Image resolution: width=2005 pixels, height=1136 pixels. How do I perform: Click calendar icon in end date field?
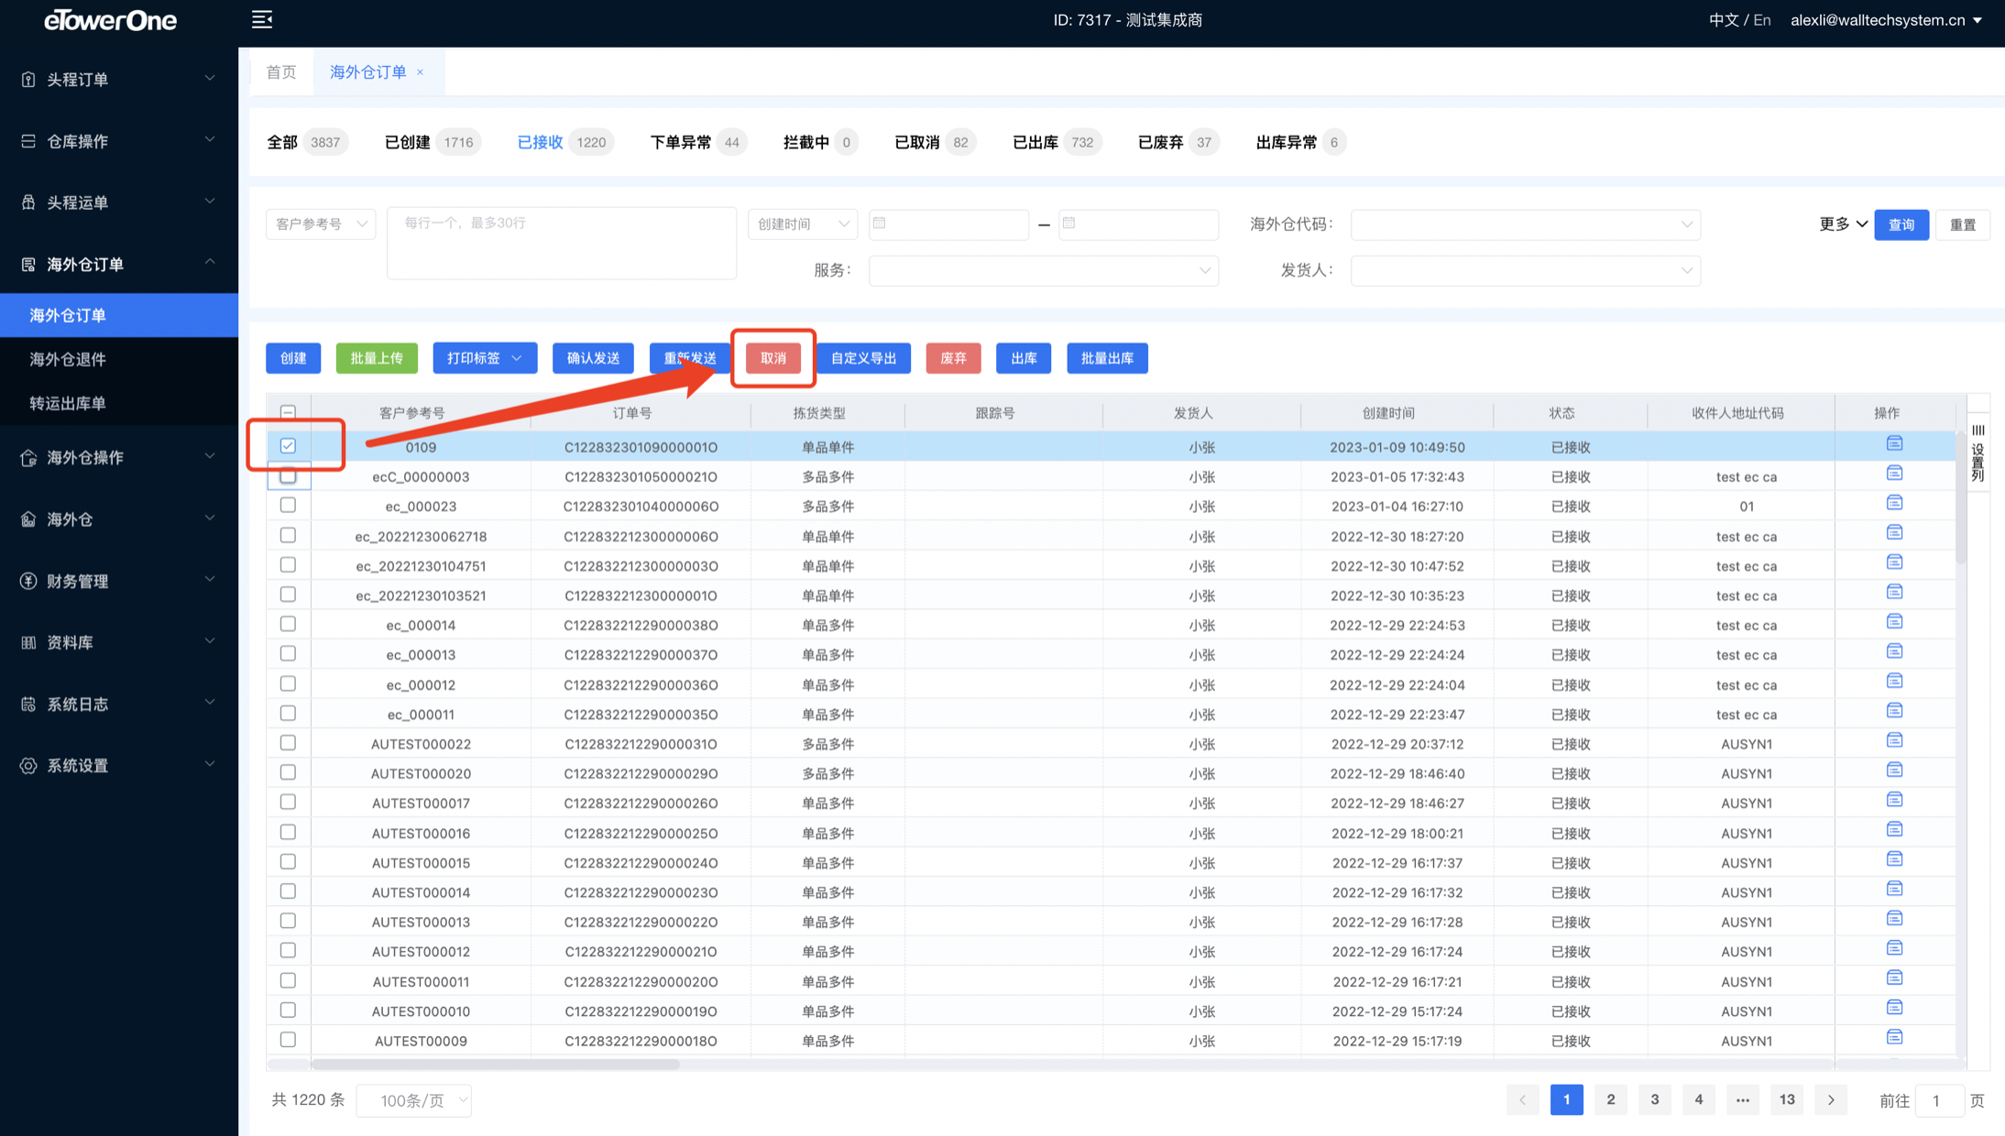coord(1069,223)
